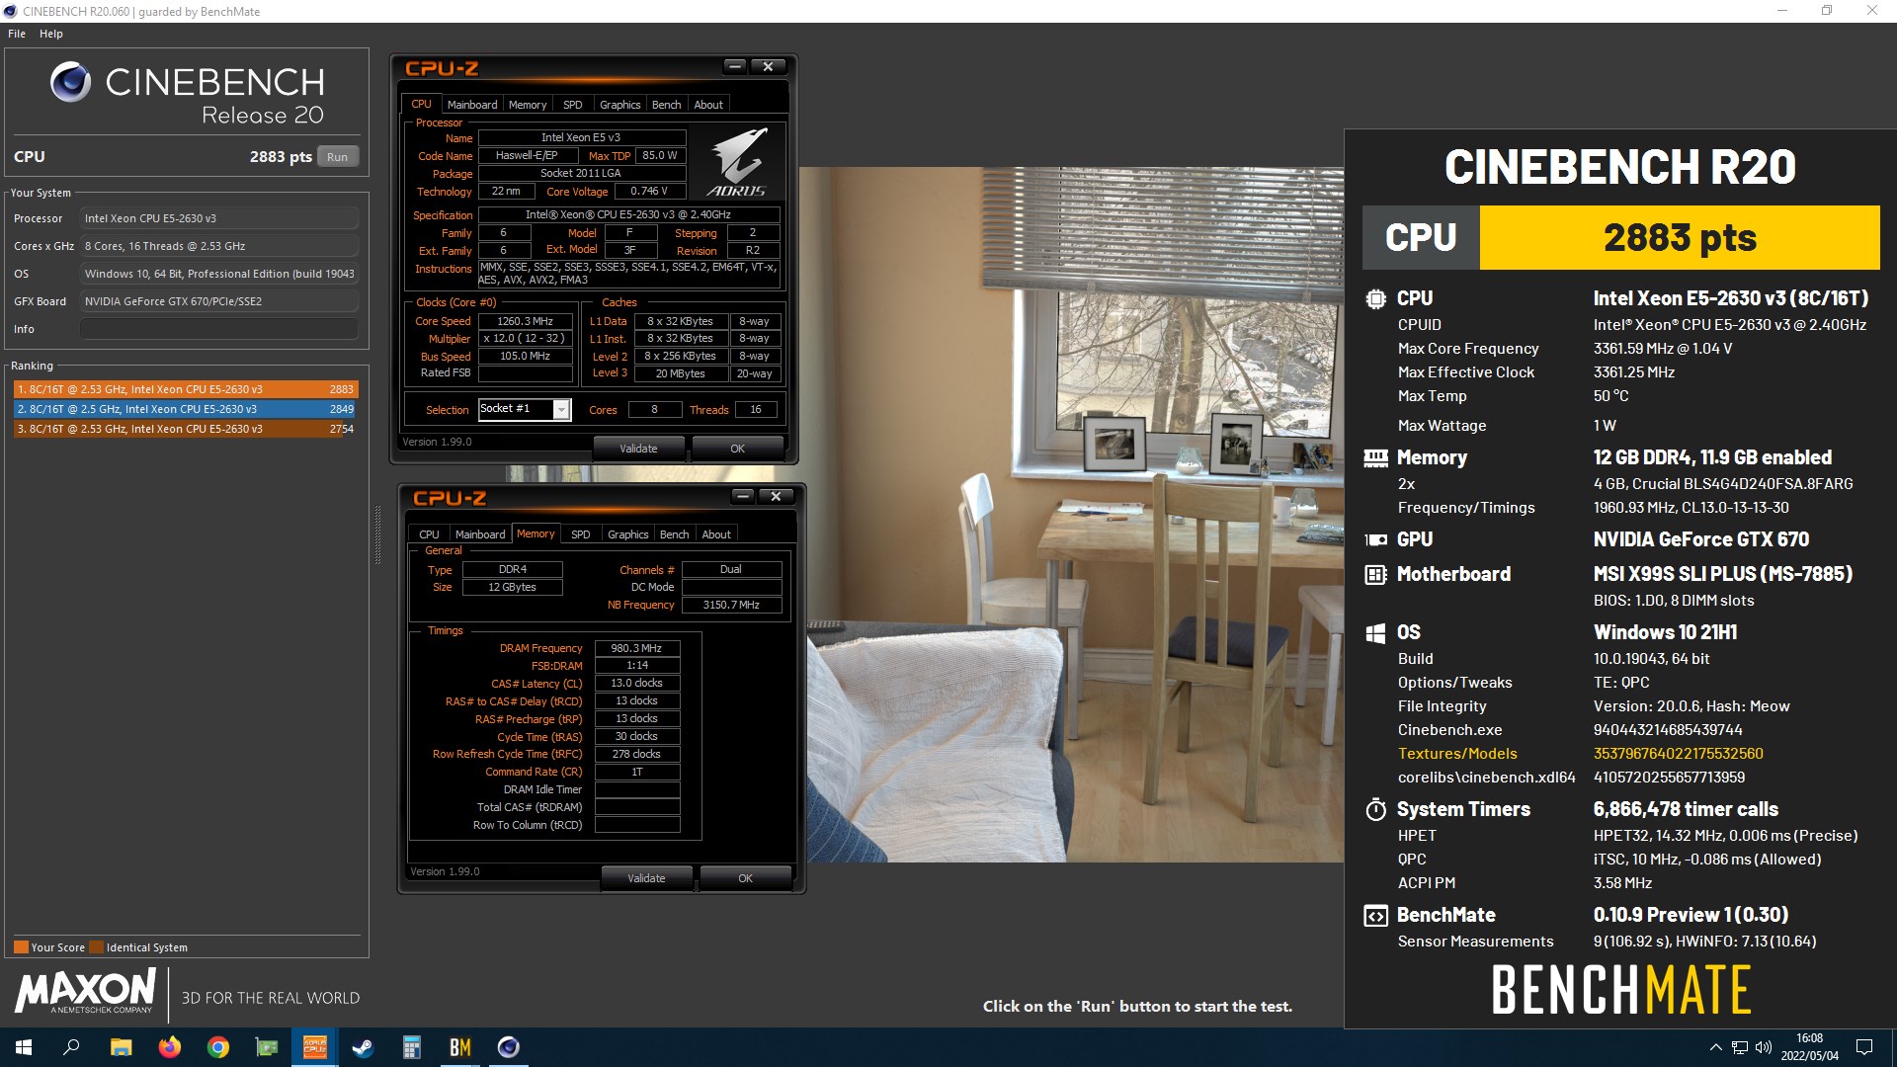Open taskbar search magnifier
The height and width of the screenshot is (1067, 1897).
coord(71,1047)
